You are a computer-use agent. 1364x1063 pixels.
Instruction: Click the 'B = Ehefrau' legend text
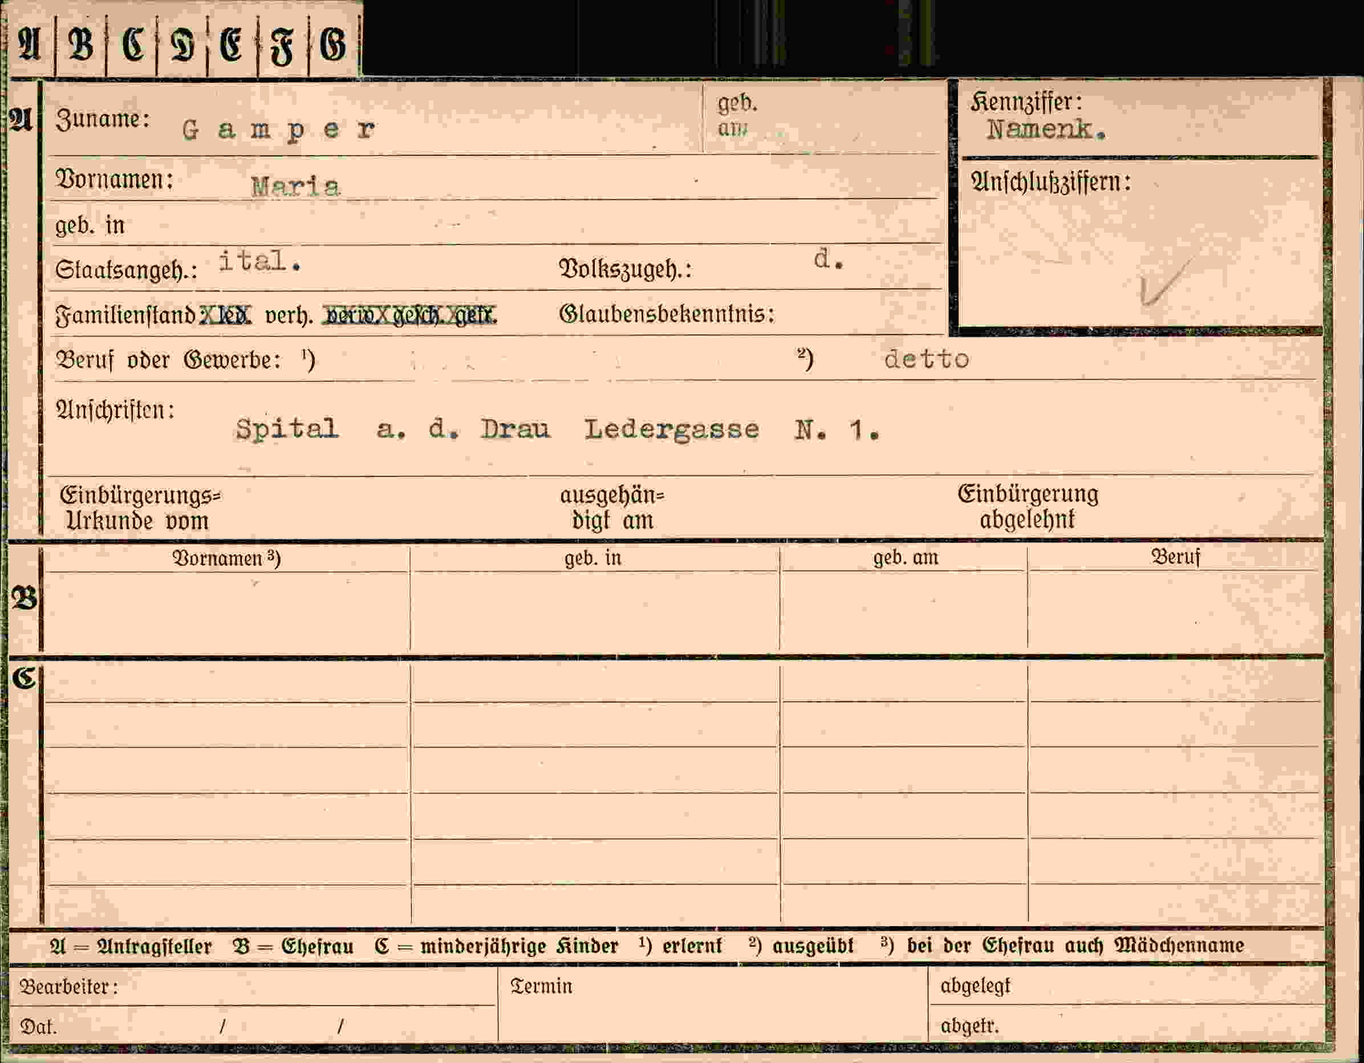click(x=294, y=947)
